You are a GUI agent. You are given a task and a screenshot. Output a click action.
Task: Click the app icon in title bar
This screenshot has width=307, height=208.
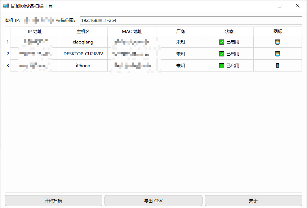tap(6, 6)
